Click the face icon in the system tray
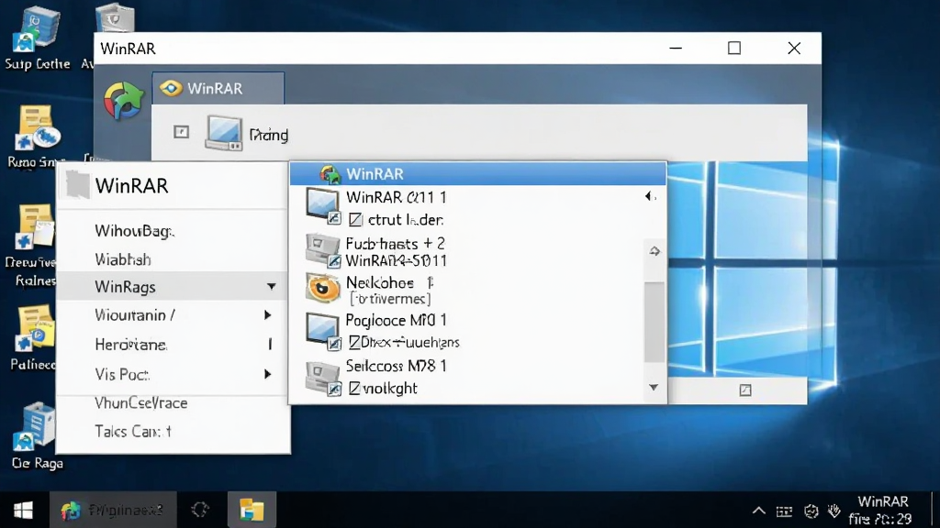The width and height of the screenshot is (940, 528). click(x=811, y=511)
